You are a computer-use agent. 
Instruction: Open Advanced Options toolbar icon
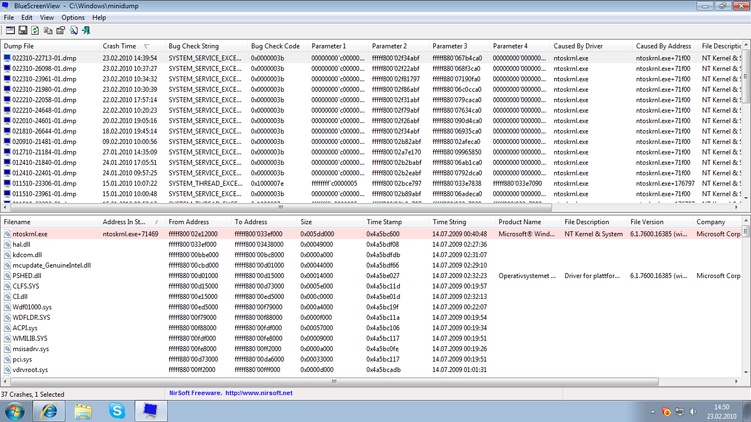tap(10, 30)
